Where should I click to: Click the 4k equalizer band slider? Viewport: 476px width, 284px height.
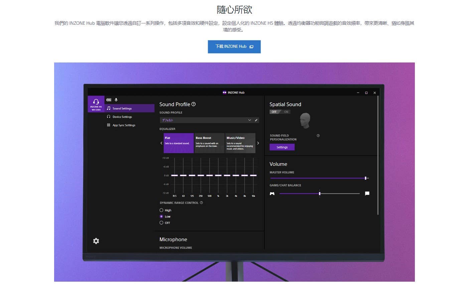pos(236,175)
